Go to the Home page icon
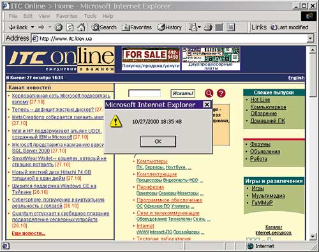Viewport: 319px width, 252px height. (81, 27)
